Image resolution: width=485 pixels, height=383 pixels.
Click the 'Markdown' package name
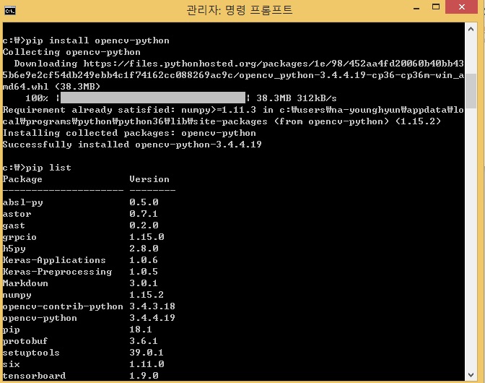(x=25, y=283)
